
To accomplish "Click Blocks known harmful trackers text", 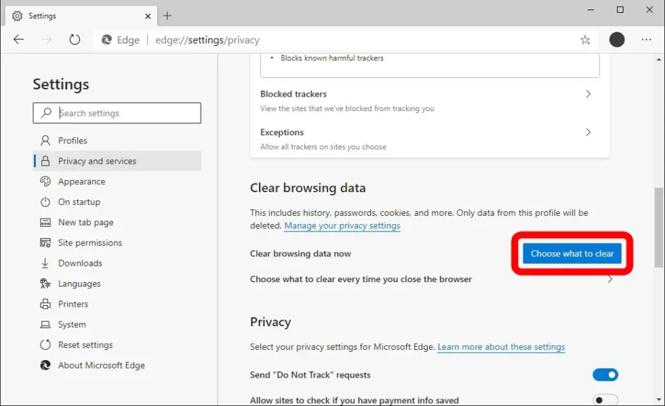I will (332, 58).
